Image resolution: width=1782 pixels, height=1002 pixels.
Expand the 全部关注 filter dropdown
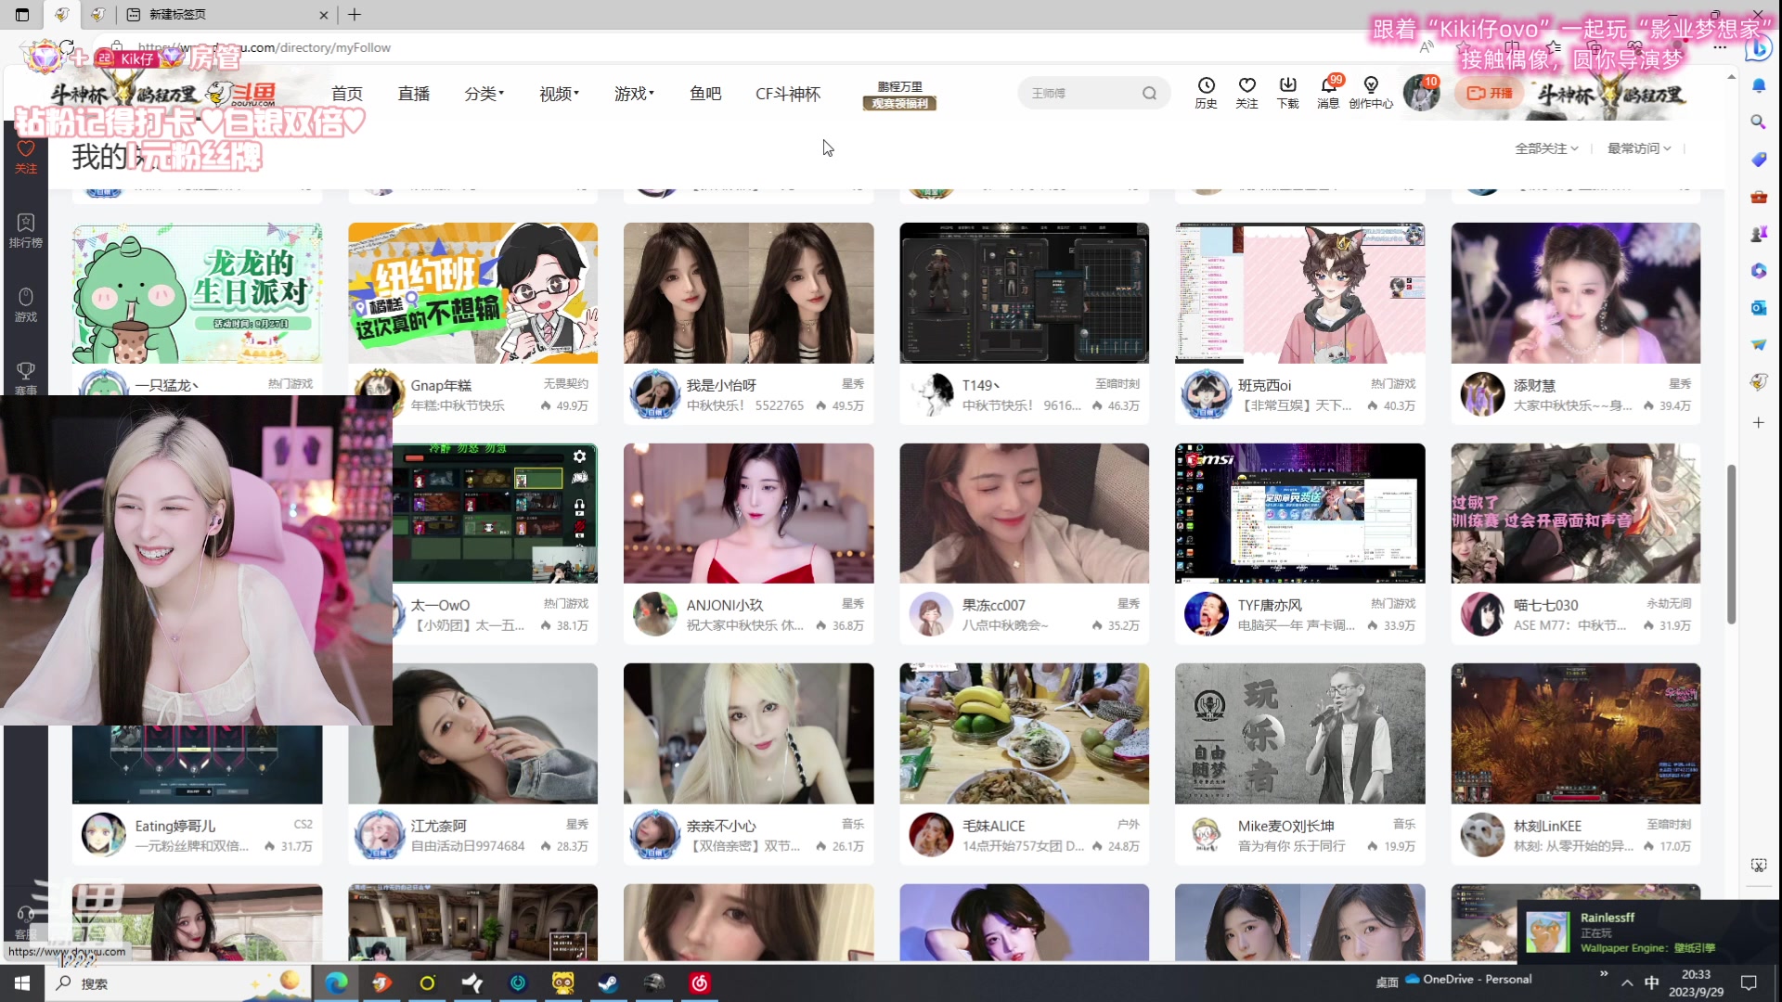coord(1546,148)
